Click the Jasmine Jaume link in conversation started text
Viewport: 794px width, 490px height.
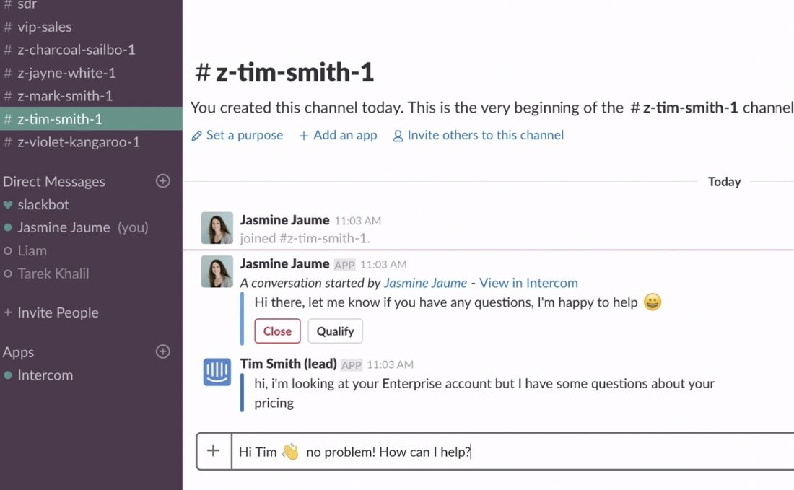[x=425, y=283]
